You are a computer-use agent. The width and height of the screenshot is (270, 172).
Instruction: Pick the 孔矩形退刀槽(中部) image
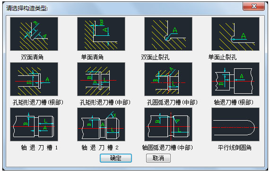(101, 79)
